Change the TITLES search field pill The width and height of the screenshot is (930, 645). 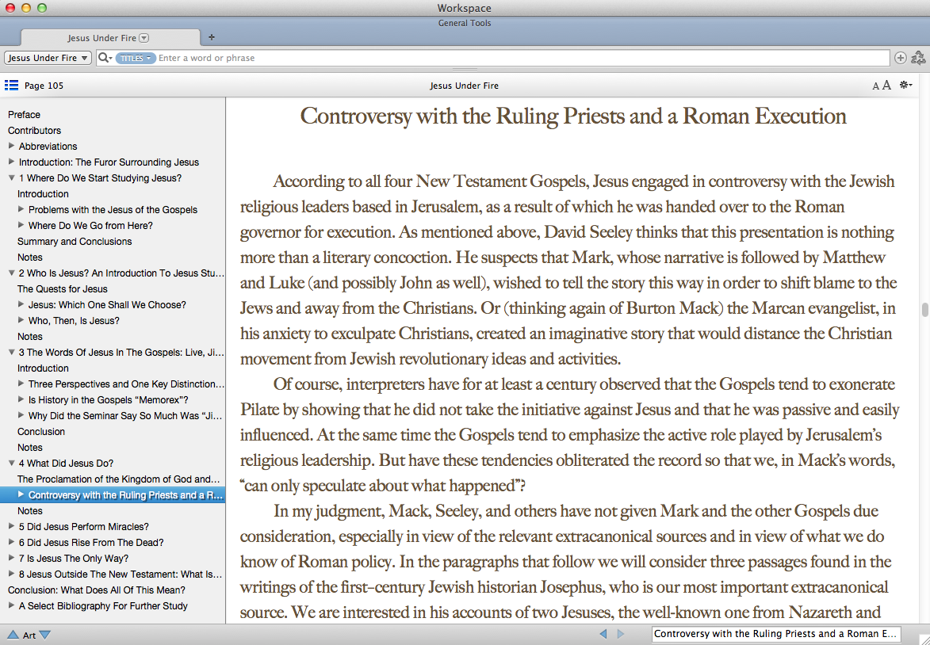click(136, 58)
